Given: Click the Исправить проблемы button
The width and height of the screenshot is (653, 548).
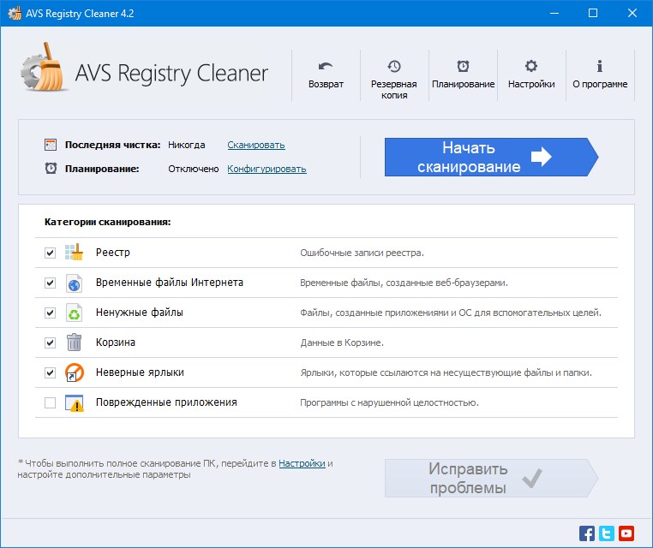Looking at the screenshot, I should pyautogui.click(x=491, y=478).
